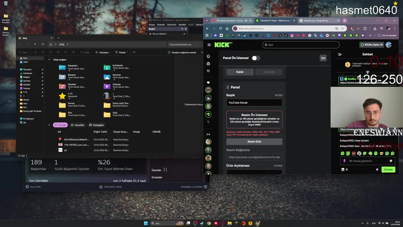Open emoji picker in chat message box
This screenshot has height=227, width=403.
click(391, 161)
